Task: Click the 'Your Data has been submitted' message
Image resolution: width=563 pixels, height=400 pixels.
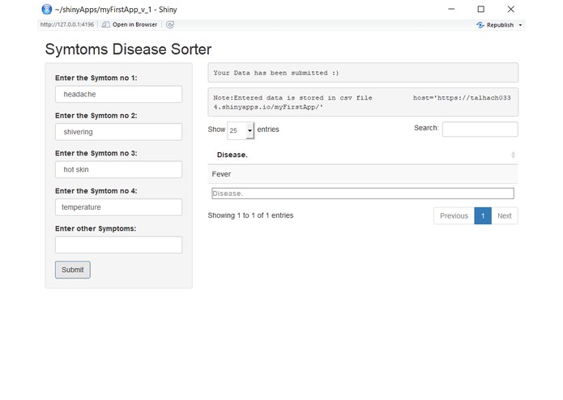Action: 363,73
